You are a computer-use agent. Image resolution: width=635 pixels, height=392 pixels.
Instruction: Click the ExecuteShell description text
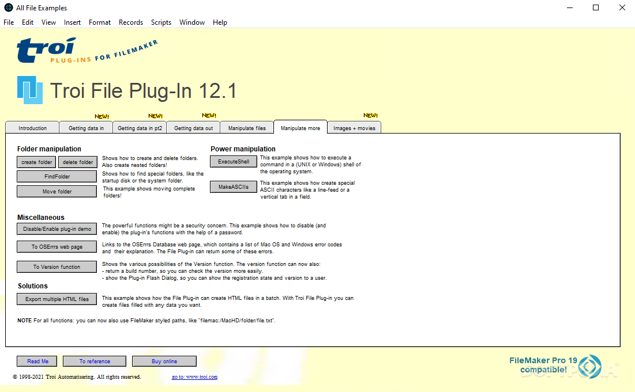[x=310, y=165]
